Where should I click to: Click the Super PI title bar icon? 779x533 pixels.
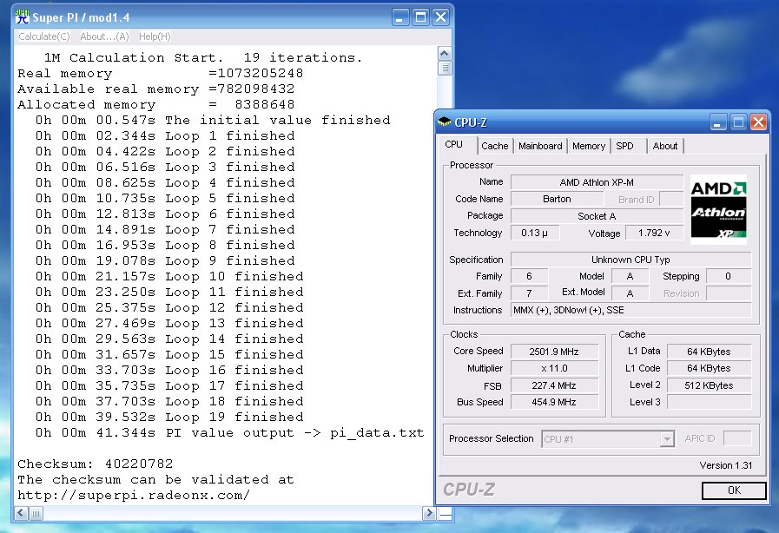(23, 17)
